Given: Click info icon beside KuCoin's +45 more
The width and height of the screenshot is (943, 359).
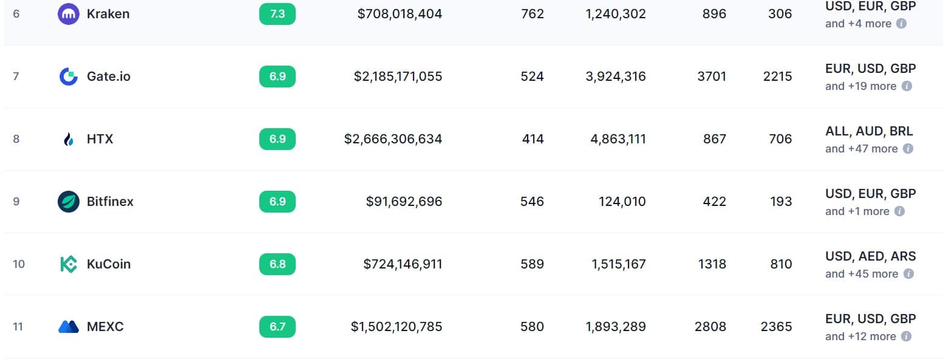Looking at the screenshot, I should click(x=908, y=274).
